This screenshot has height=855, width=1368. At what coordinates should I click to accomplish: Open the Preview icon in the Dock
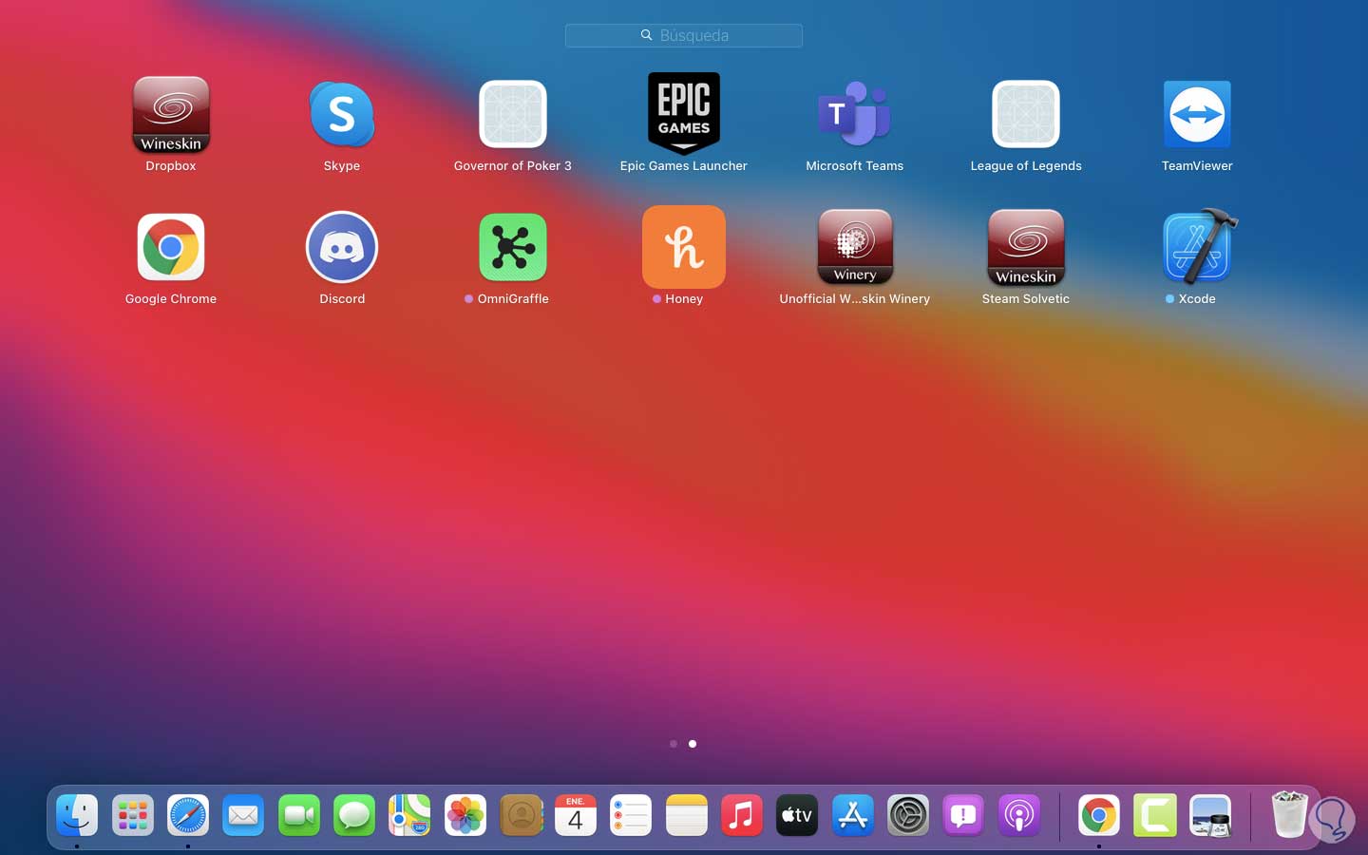(x=1210, y=815)
